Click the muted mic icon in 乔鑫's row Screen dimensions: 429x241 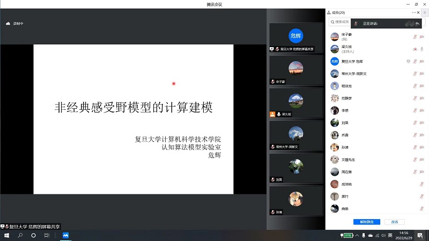coord(415,135)
